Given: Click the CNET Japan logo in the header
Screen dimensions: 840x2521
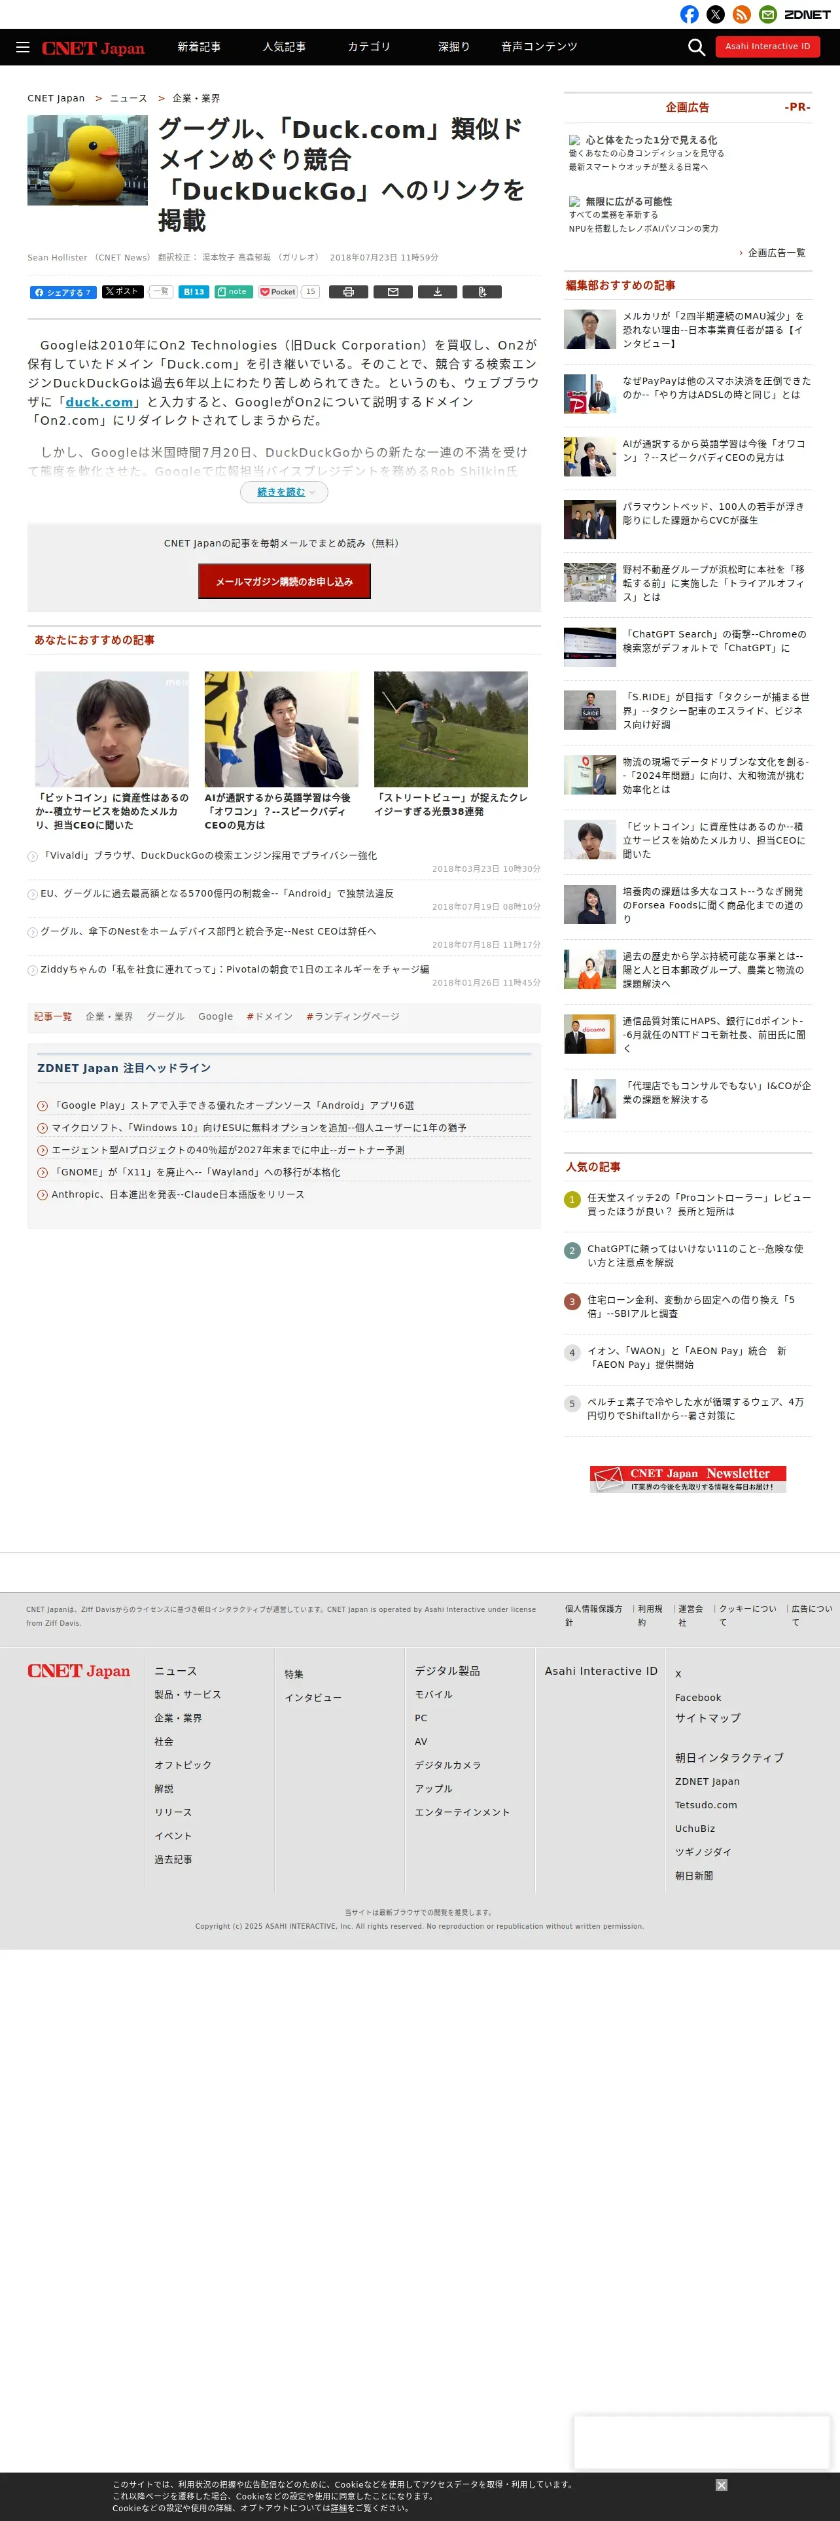Looking at the screenshot, I should pyautogui.click(x=93, y=48).
